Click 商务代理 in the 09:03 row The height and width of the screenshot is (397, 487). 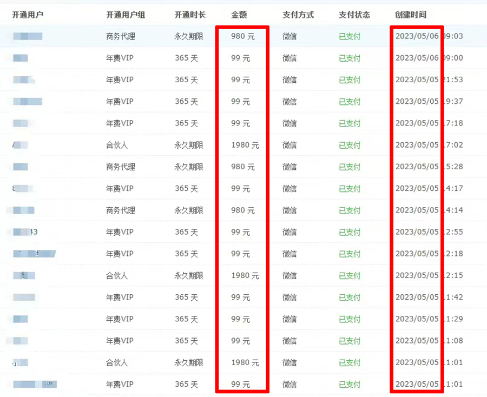pyautogui.click(x=121, y=37)
